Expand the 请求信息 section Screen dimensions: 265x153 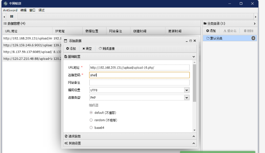[194, 136]
